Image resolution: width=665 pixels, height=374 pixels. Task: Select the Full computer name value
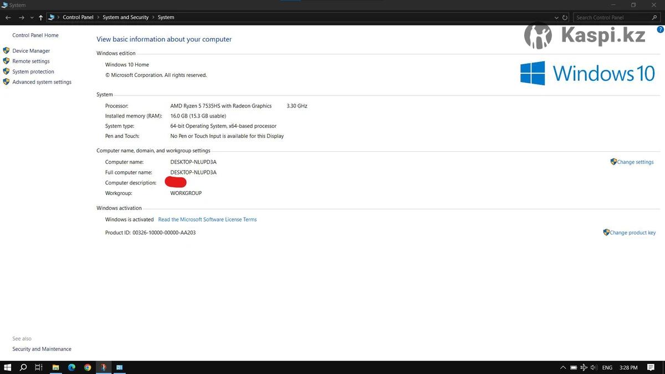[193, 172]
